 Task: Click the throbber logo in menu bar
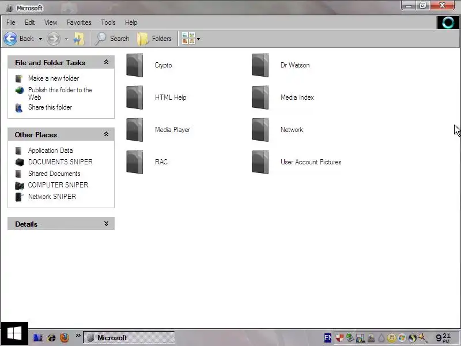(448, 22)
